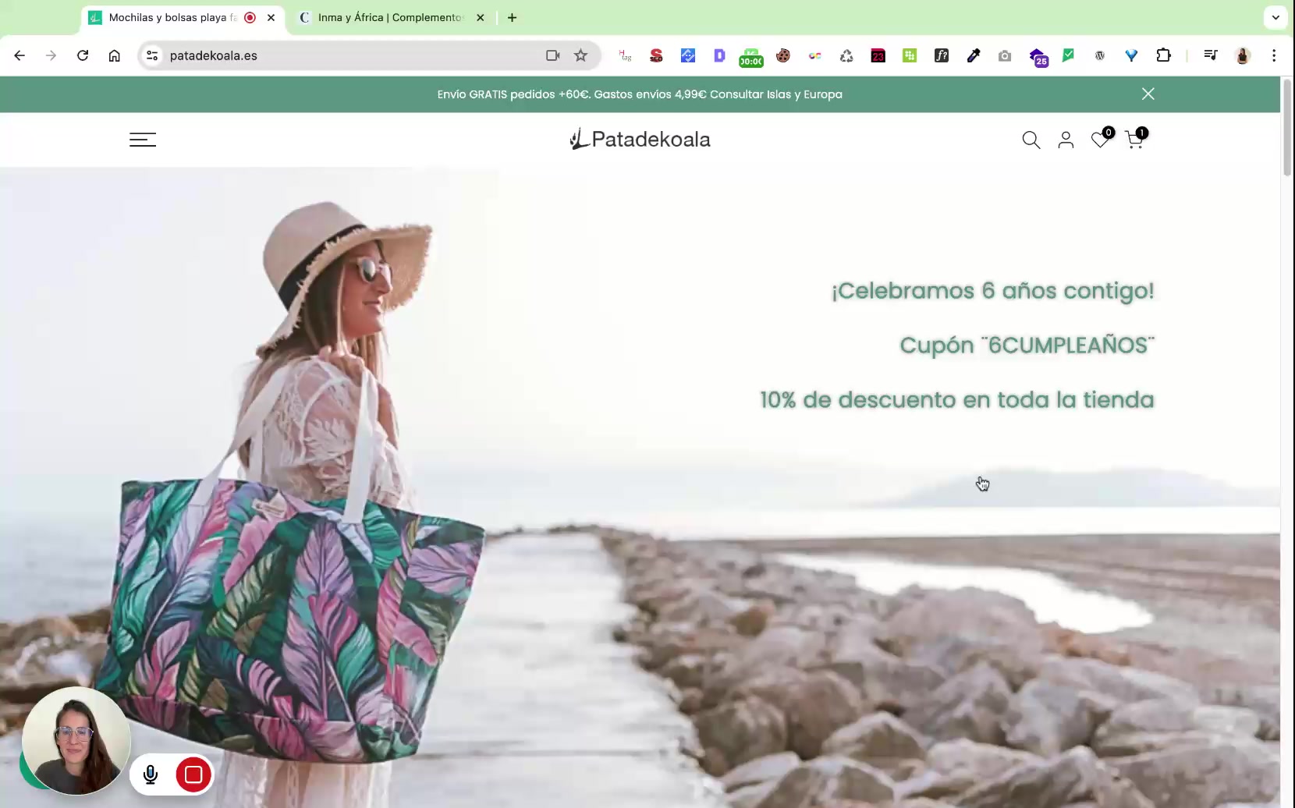
Task: Open the wishlist heart icon
Action: tap(1100, 140)
